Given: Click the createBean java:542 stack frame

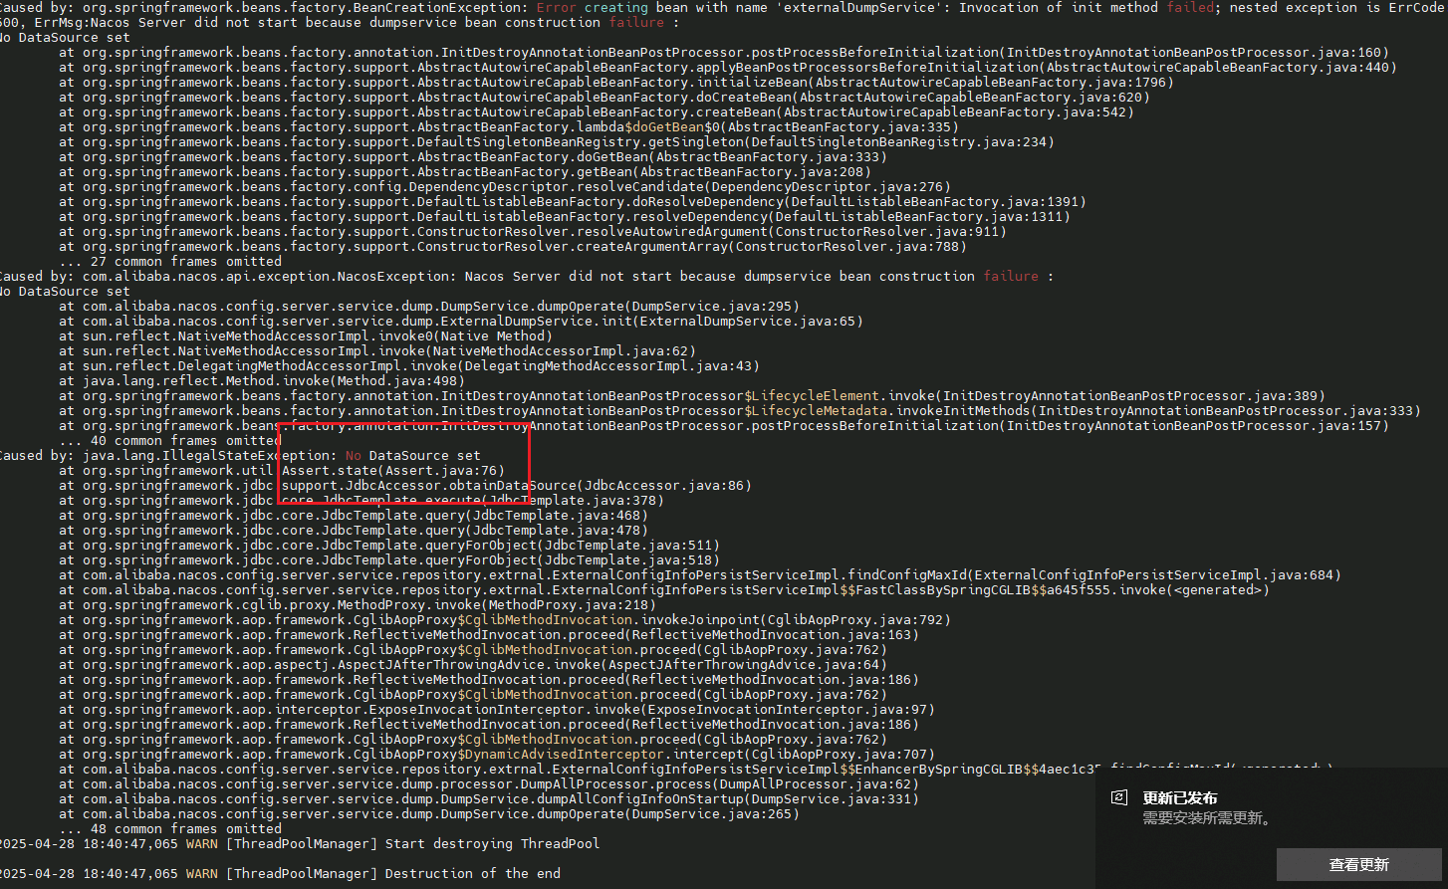Looking at the screenshot, I should (596, 111).
